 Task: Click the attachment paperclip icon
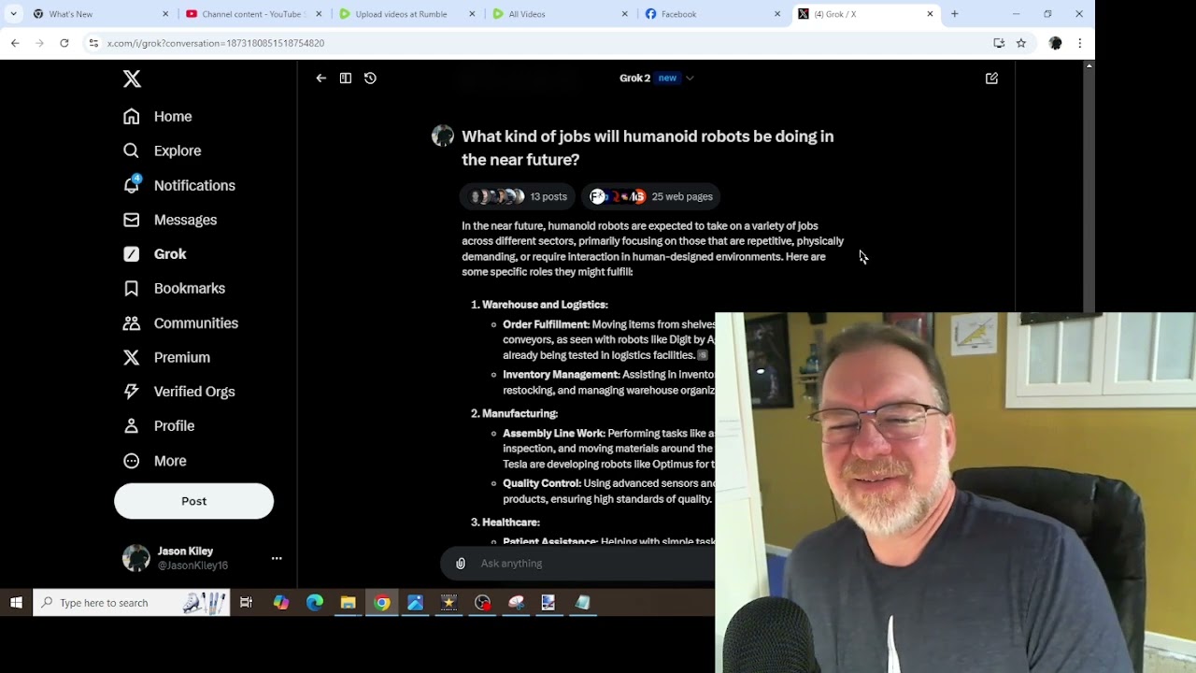click(461, 564)
